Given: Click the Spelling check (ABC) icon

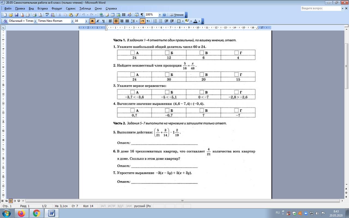Looking at the screenshot, I should coord(47,15).
